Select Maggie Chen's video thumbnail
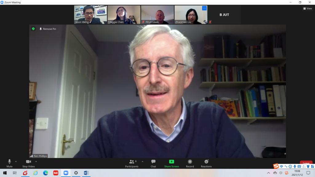 point(124,14)
